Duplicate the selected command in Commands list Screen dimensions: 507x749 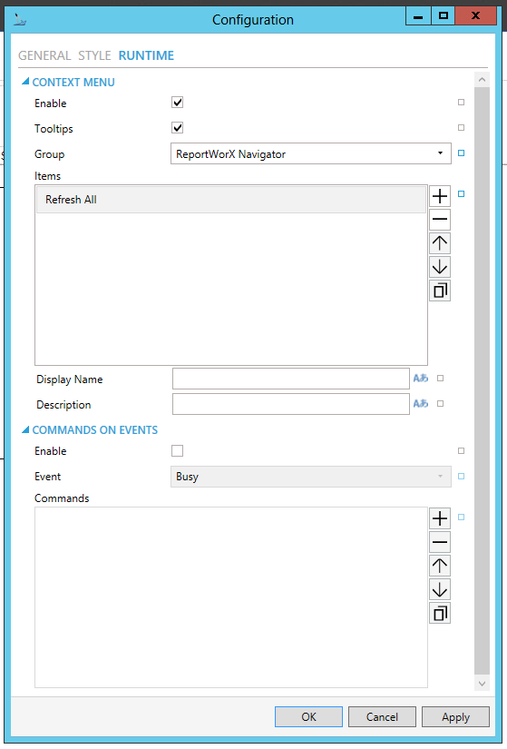pyautogui.click(x=440, y=614)
